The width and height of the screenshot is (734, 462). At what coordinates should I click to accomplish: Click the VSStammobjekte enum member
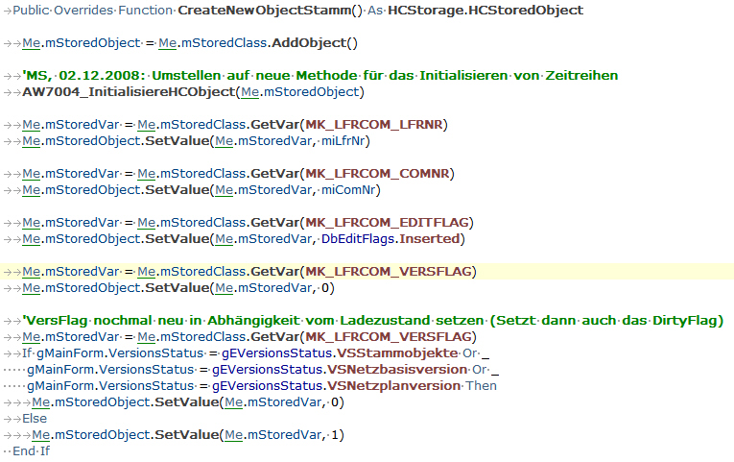(397, 353)
